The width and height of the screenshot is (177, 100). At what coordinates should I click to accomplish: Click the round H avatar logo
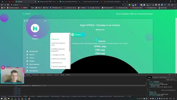pyautogui.click(x=35, y=28)
